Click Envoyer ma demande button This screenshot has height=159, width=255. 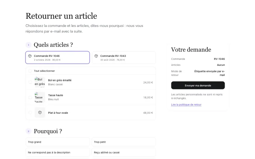198,85
